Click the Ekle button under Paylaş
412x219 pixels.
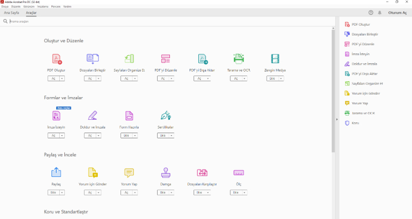(54, 192)
